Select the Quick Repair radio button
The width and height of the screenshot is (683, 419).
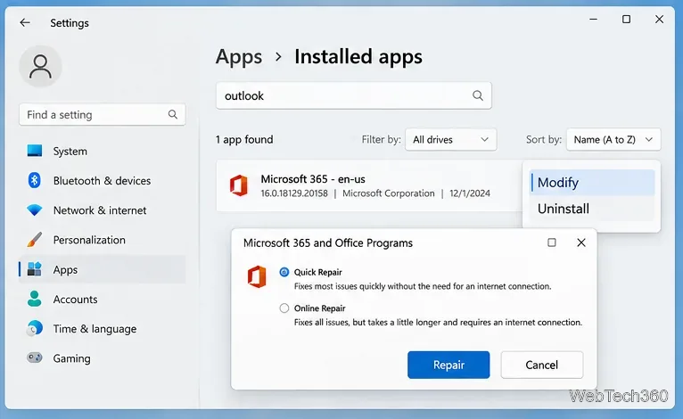284,272
